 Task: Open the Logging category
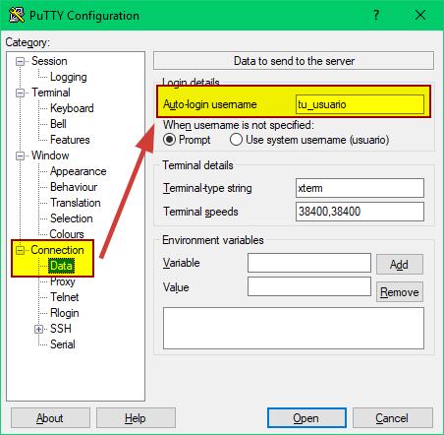[x=69, y=77]
